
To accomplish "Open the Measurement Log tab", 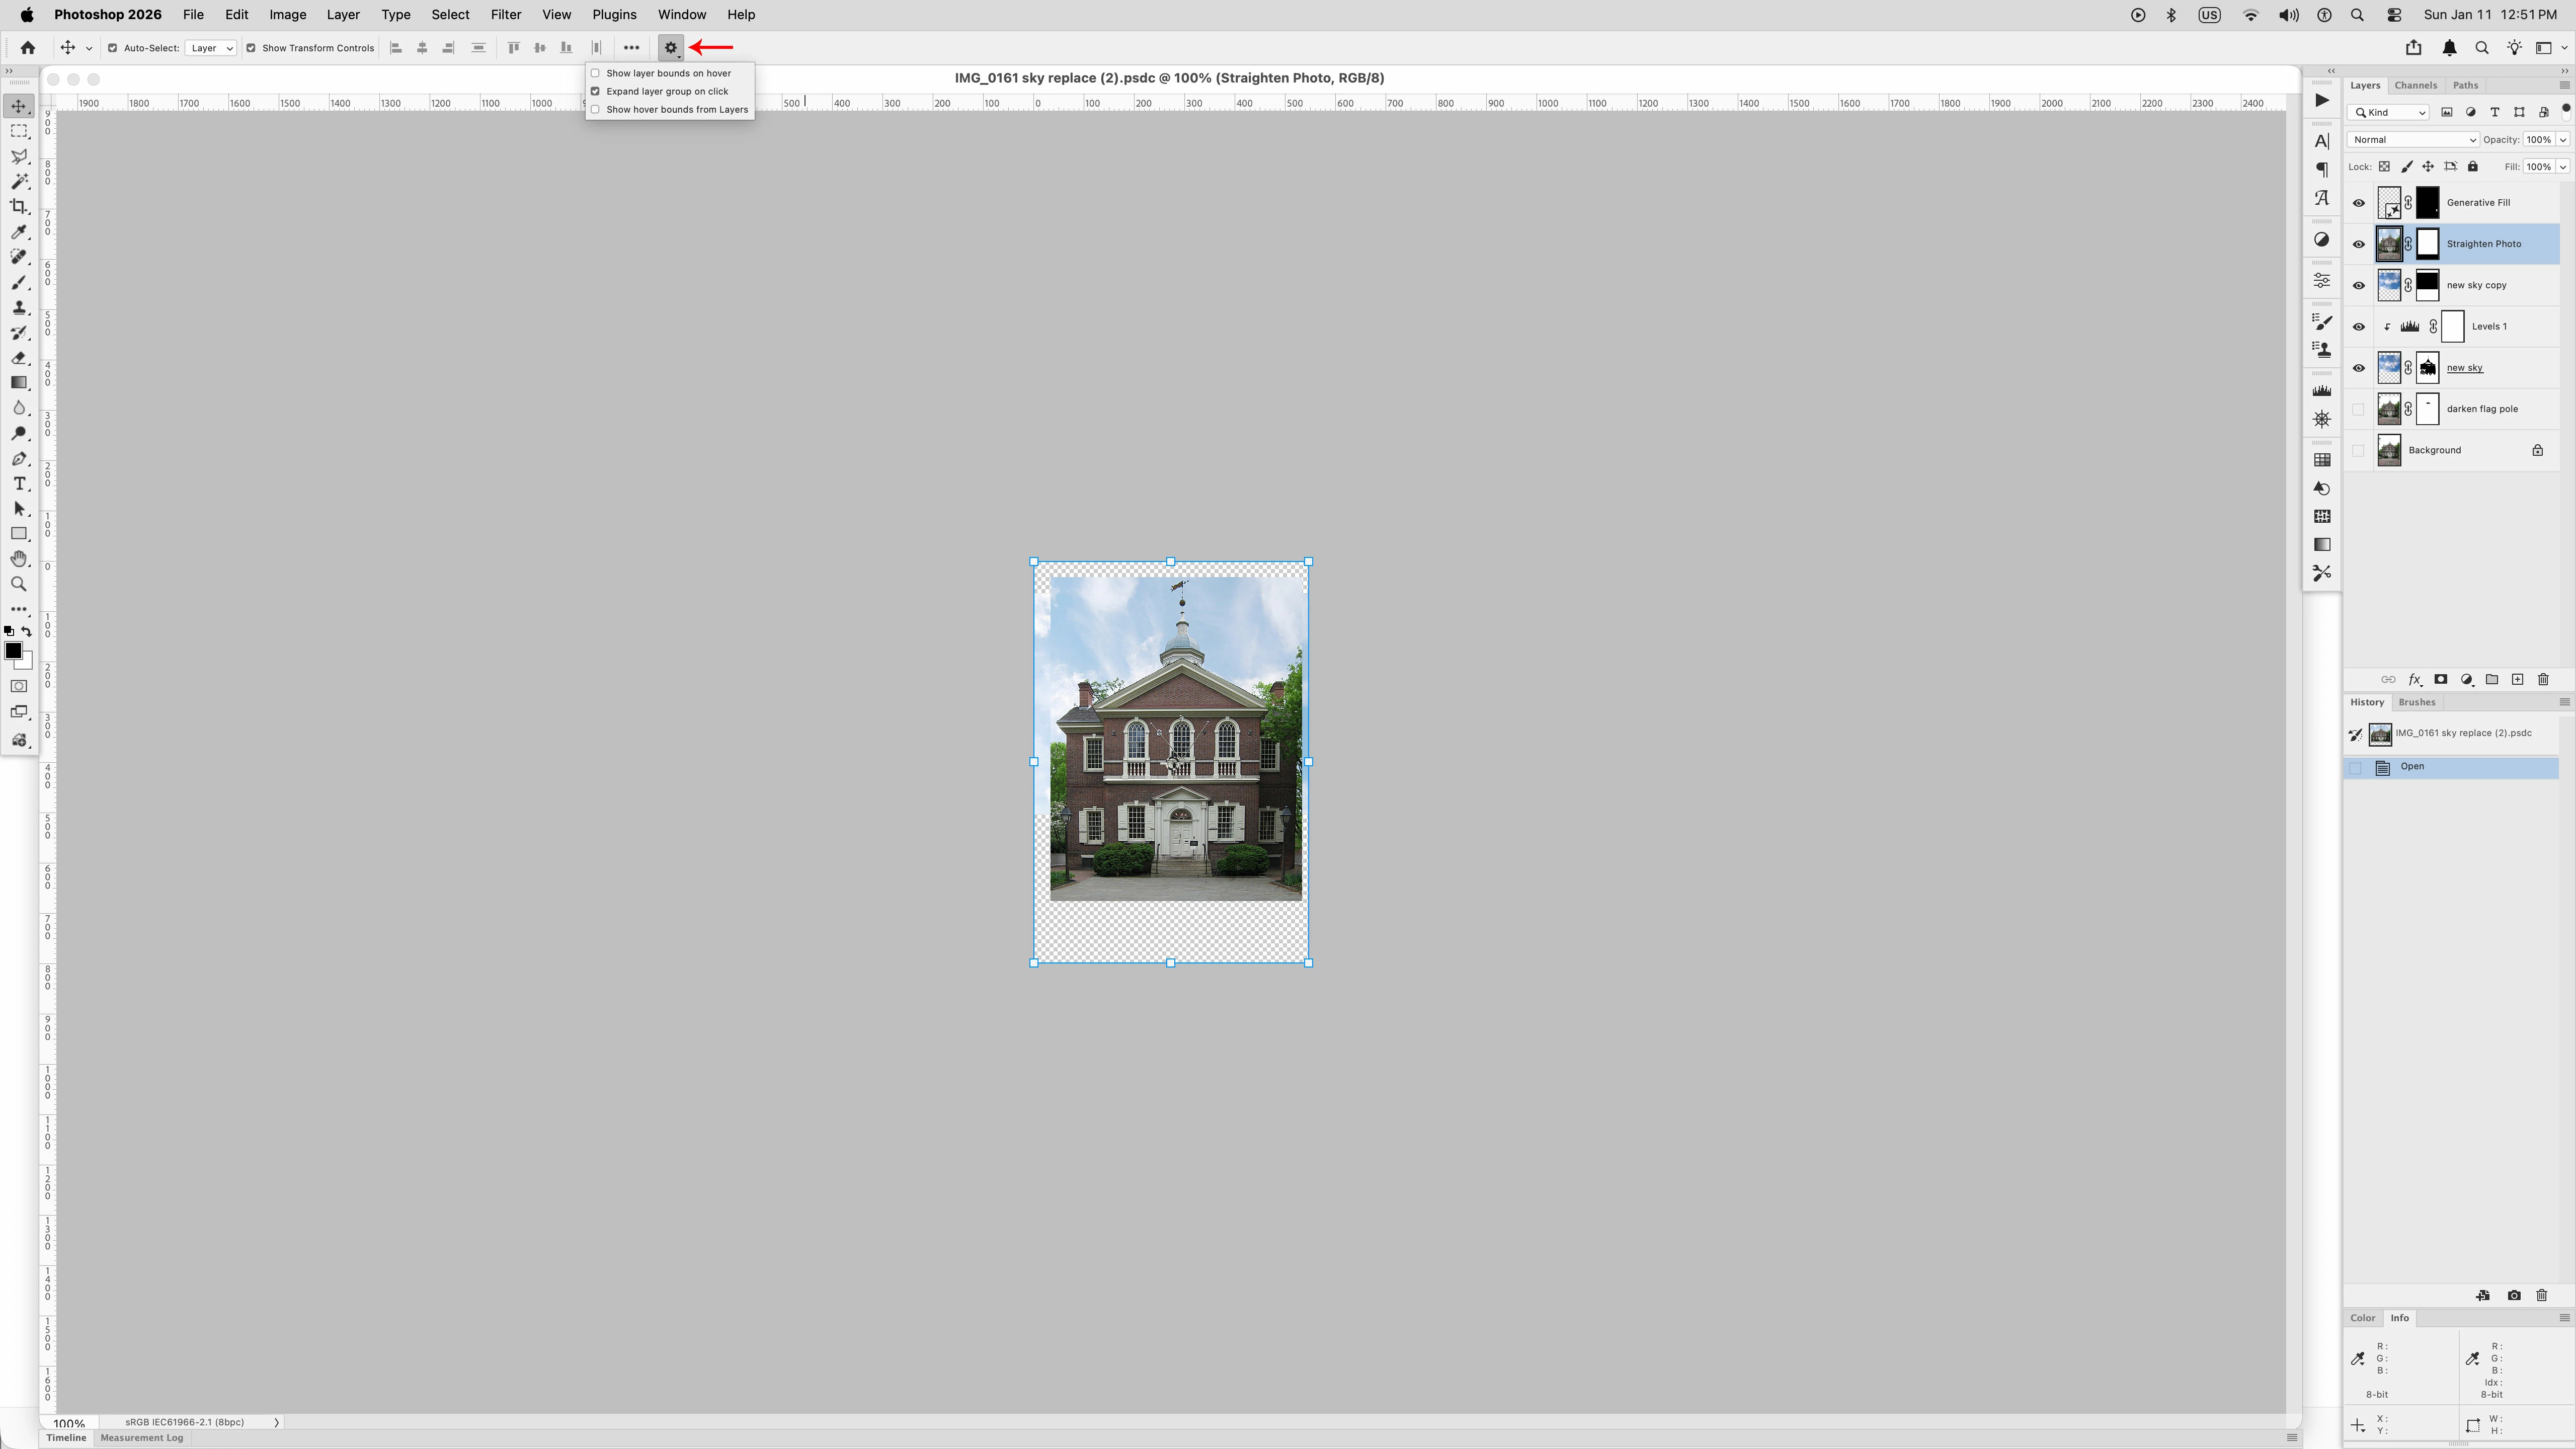I will (x=142, y=1438).
